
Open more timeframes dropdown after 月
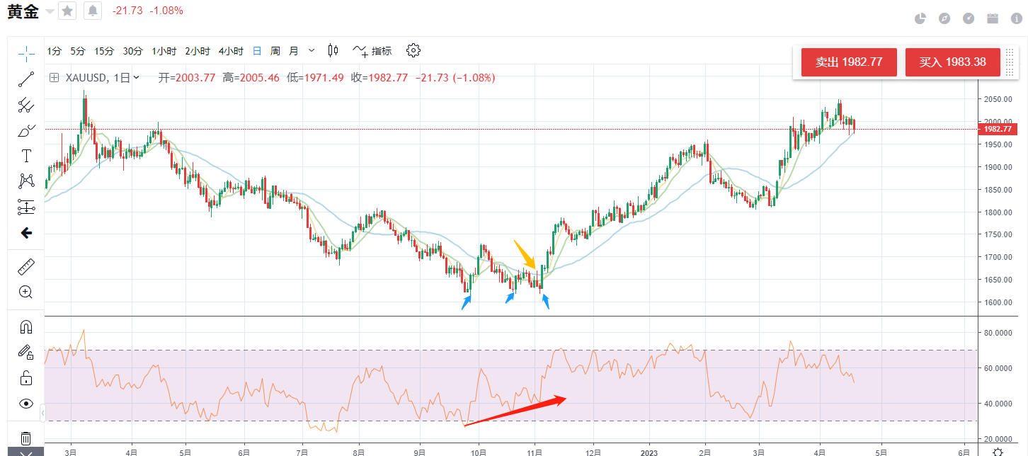[x=313, y=51]
